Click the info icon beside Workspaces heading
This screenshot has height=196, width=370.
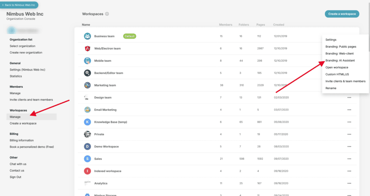click(x=107, y=14)
